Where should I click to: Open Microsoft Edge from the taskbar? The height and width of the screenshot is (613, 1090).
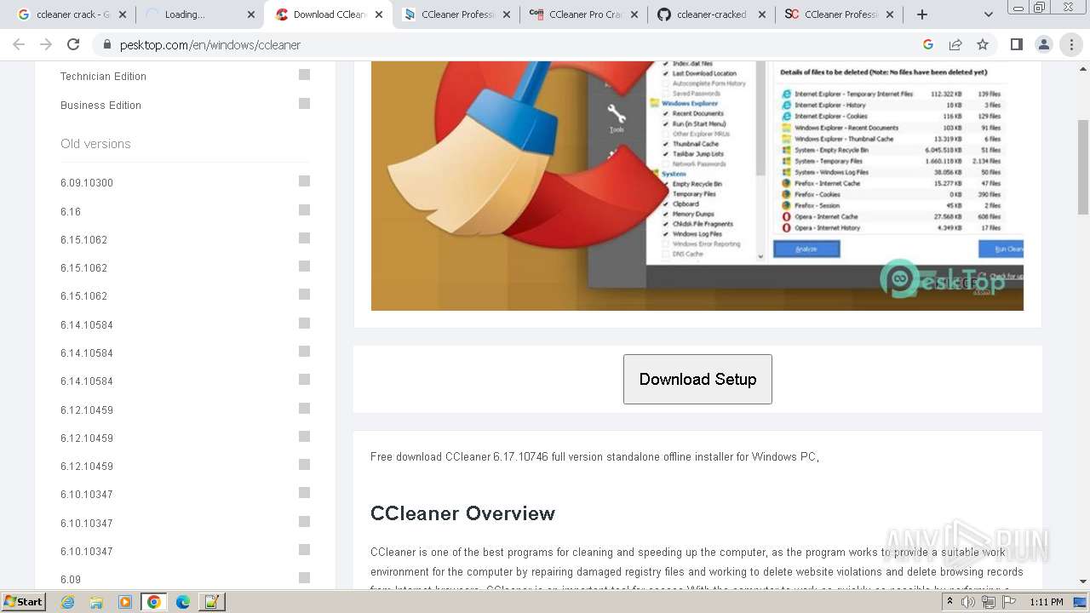183,602
